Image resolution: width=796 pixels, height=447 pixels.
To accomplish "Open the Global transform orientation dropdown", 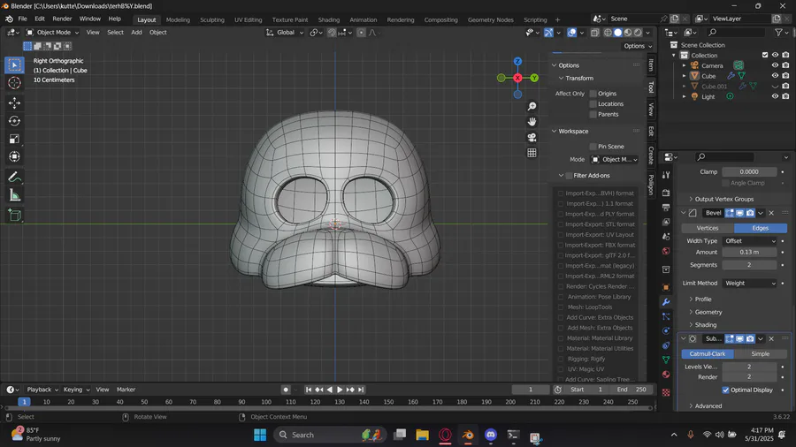I will (285, 33).
